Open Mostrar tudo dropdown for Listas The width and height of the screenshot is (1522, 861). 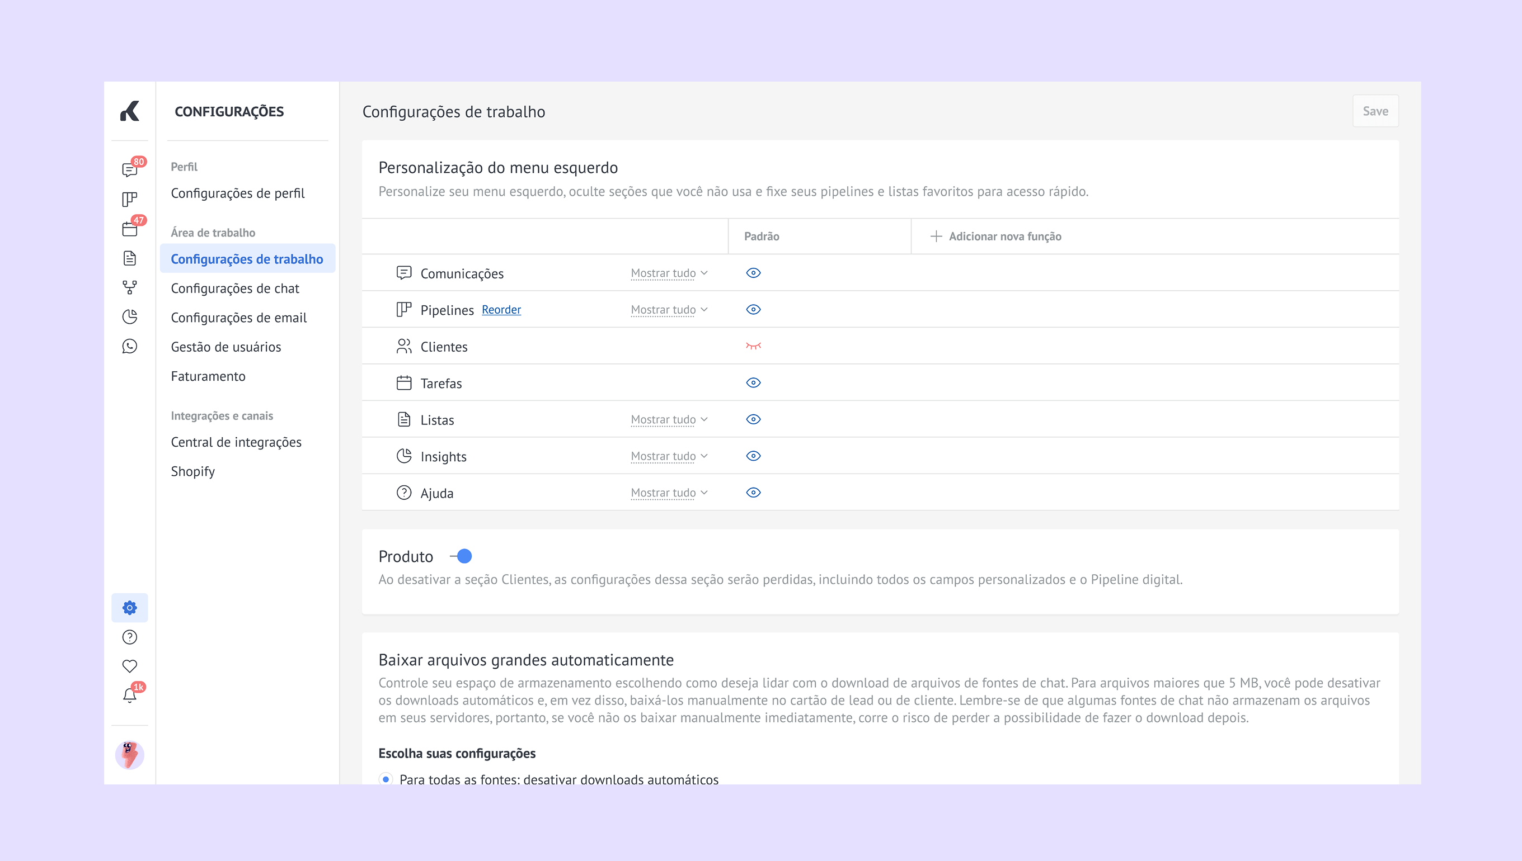point(669,420)
